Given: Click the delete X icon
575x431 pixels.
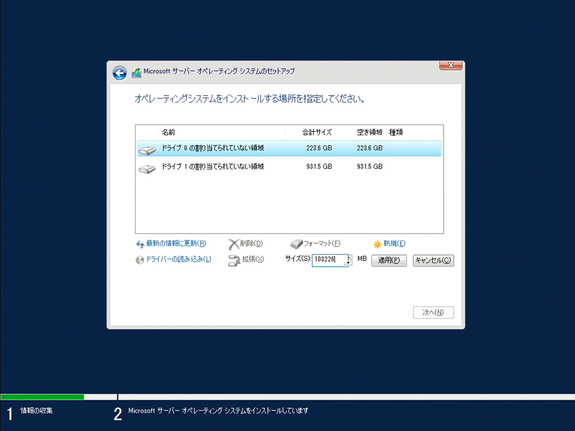Looking at the screenshot, I should (233, 245).
